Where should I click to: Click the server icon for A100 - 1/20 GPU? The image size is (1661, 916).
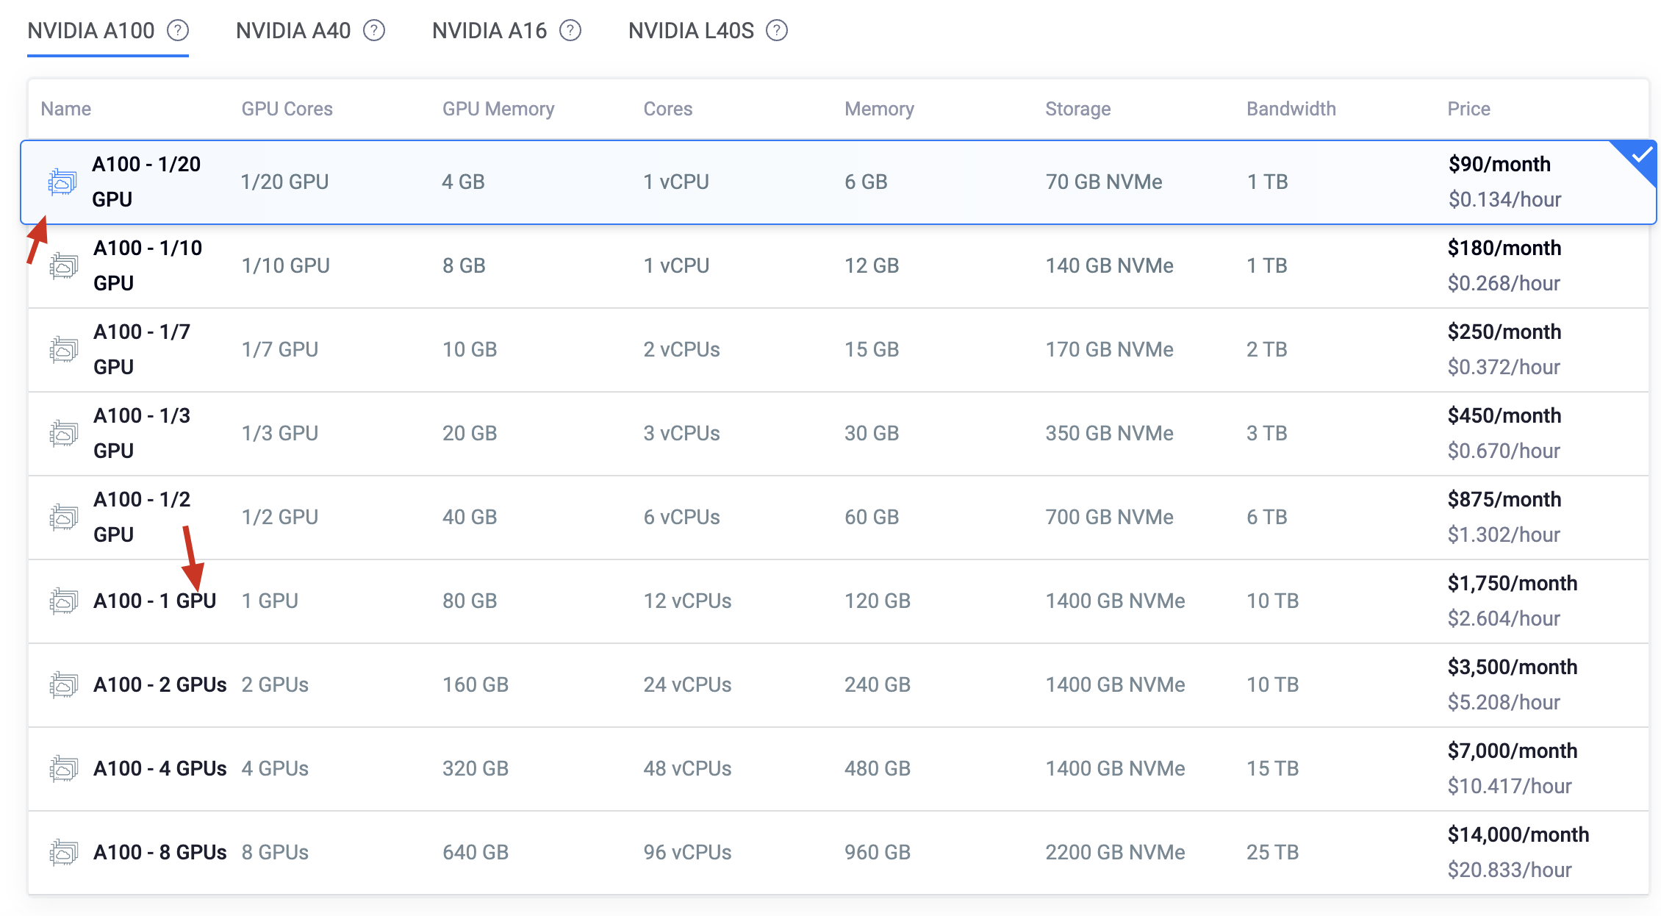(62, 182)
